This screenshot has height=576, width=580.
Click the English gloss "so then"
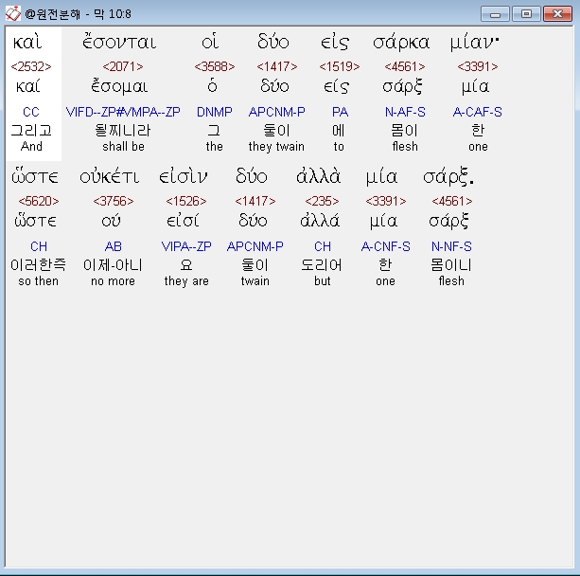click(38, 281)
